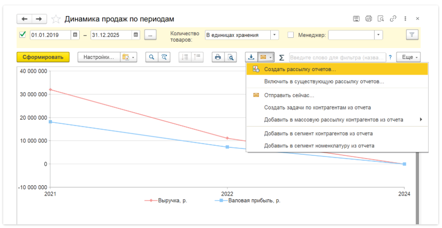Go forward with the right arrow button

39,19
